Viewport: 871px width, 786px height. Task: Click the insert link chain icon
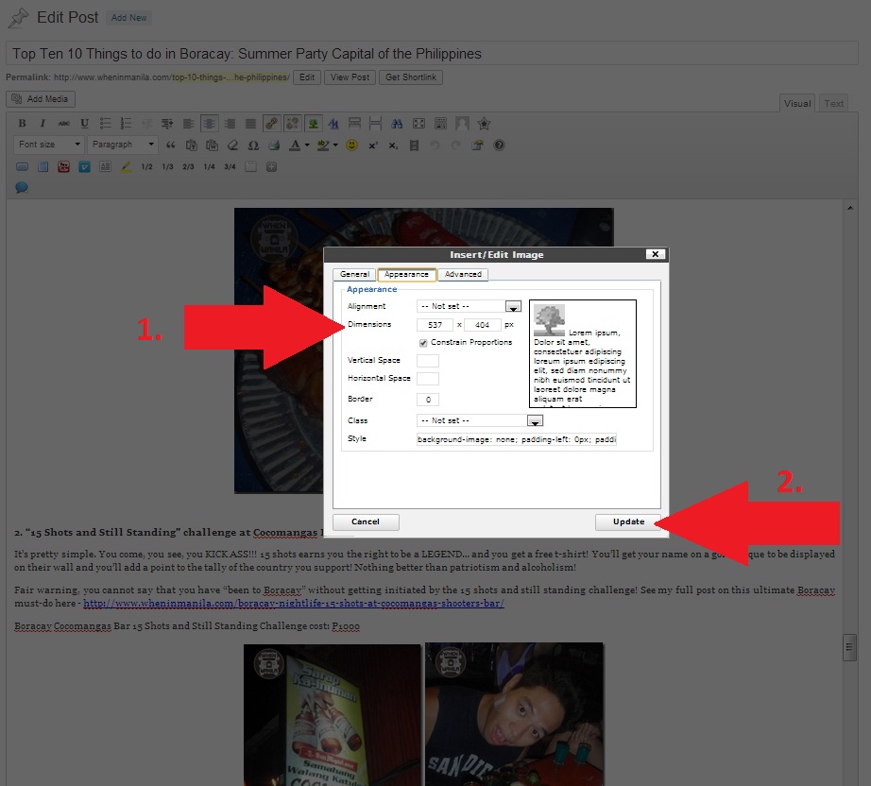click(271, 124)
